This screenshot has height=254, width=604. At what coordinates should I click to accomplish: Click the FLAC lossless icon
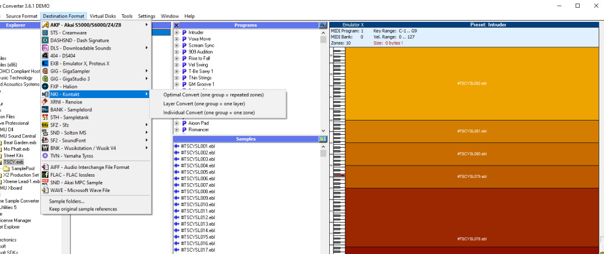pos(45,175)
